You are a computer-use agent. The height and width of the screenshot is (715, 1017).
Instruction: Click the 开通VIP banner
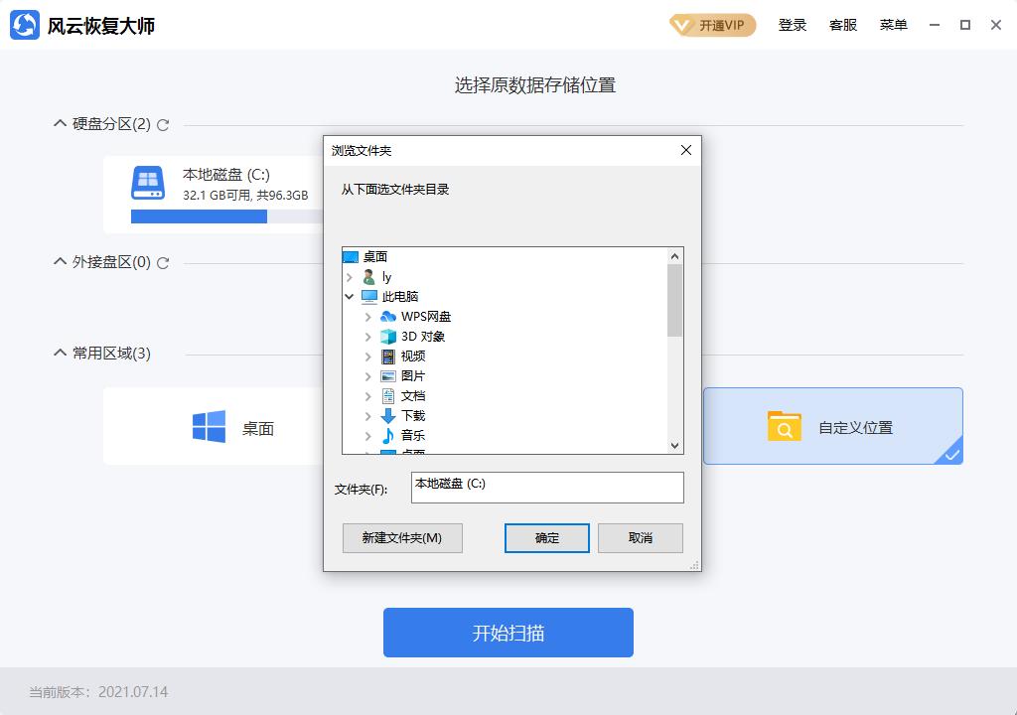pyautogui.click(x=713, y=25)
